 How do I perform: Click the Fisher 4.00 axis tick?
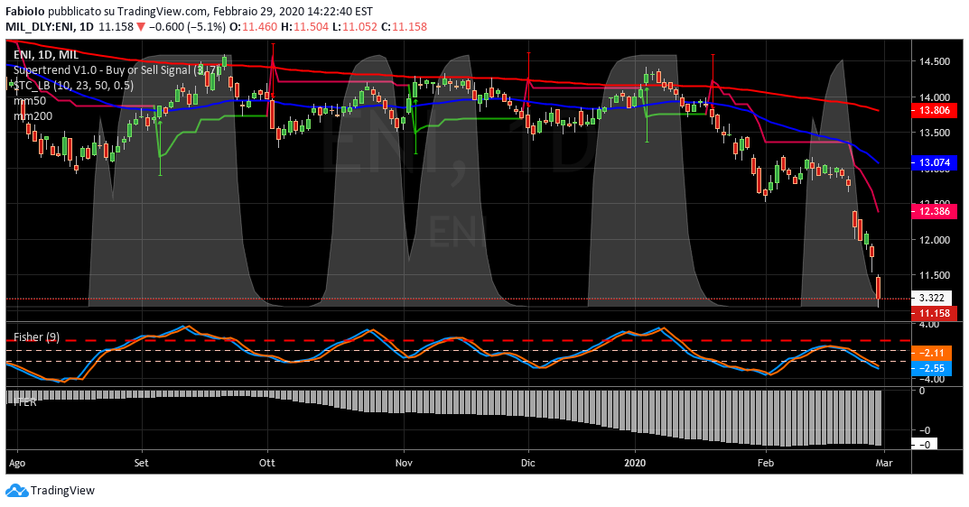coord(930,324)
